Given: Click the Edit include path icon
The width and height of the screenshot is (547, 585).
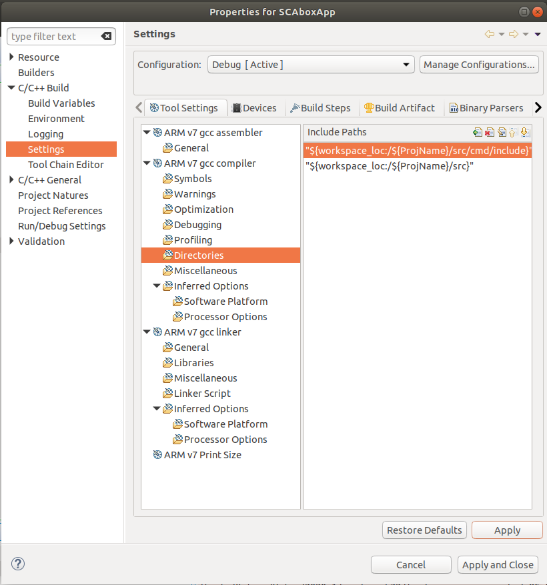Looking at the screenshot, I should pos(501,132).
